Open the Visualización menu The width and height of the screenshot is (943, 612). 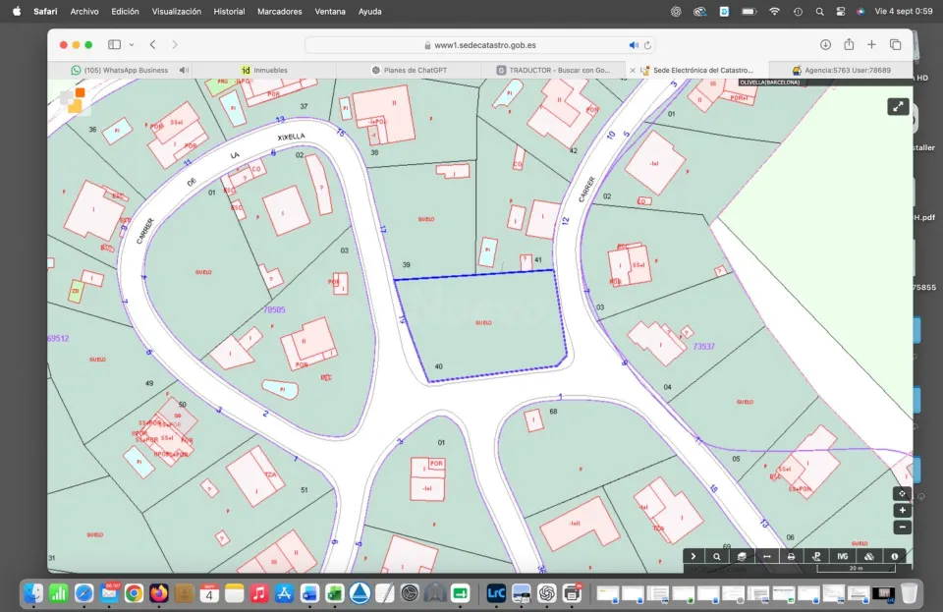pos(176,12)
